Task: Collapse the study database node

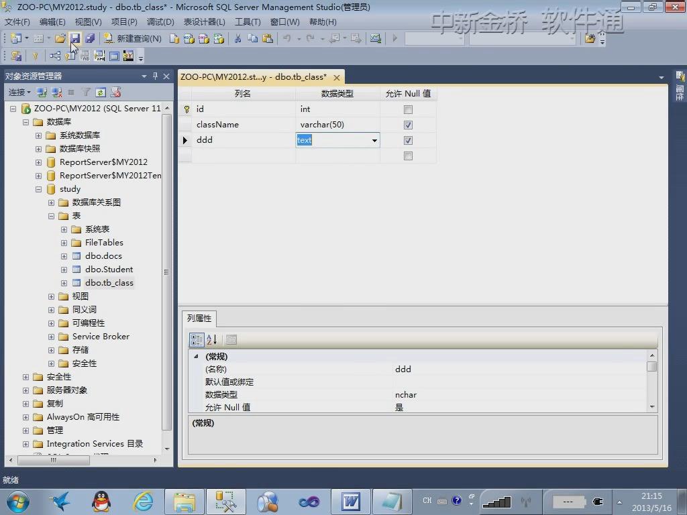Action: click(x=38, y=189)
